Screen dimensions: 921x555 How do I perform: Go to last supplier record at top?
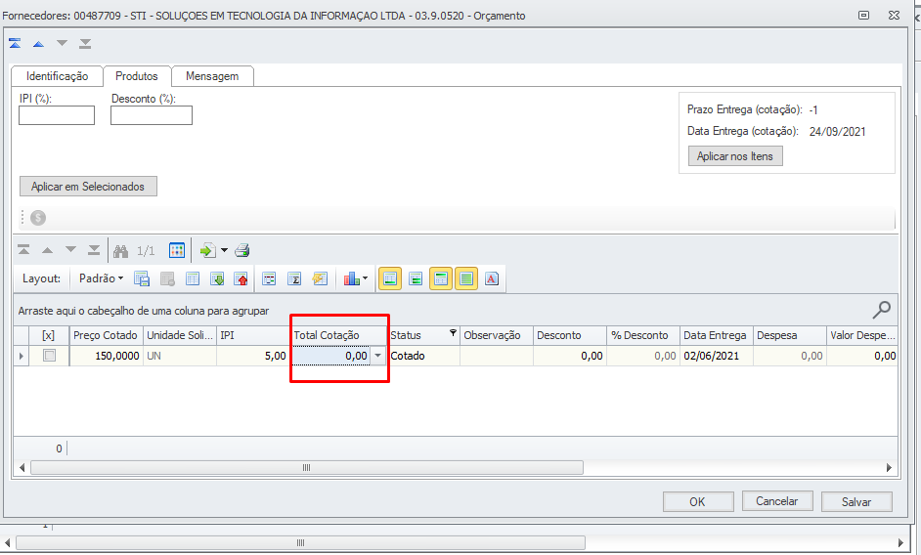tap(85, 43)
